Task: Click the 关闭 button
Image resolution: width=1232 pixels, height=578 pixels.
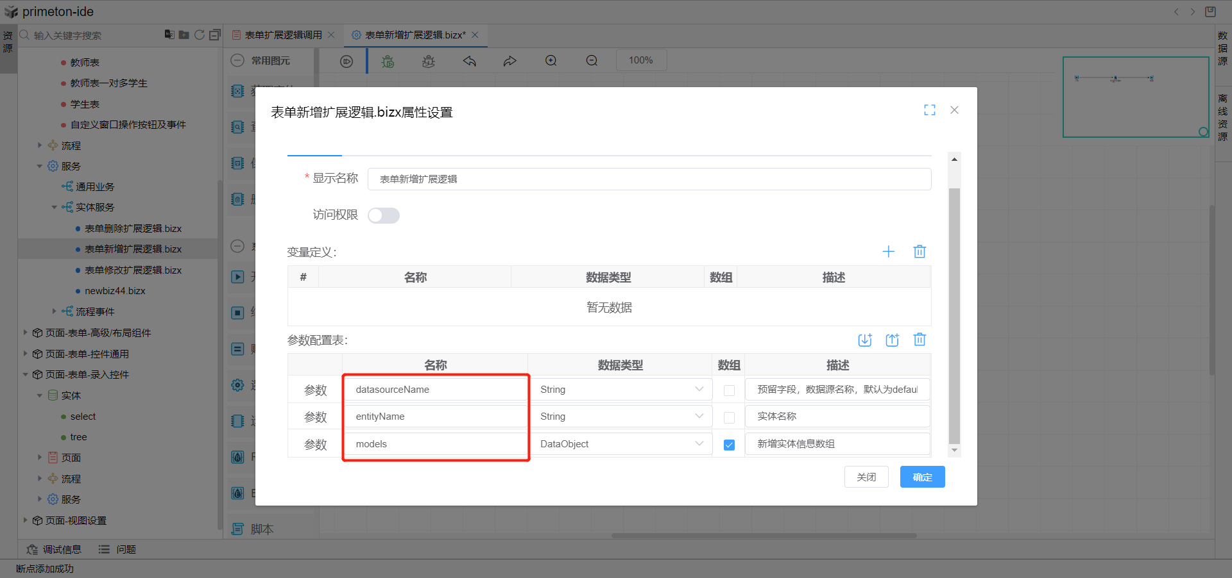Action: pyautogui.click(x=866, y=477)
